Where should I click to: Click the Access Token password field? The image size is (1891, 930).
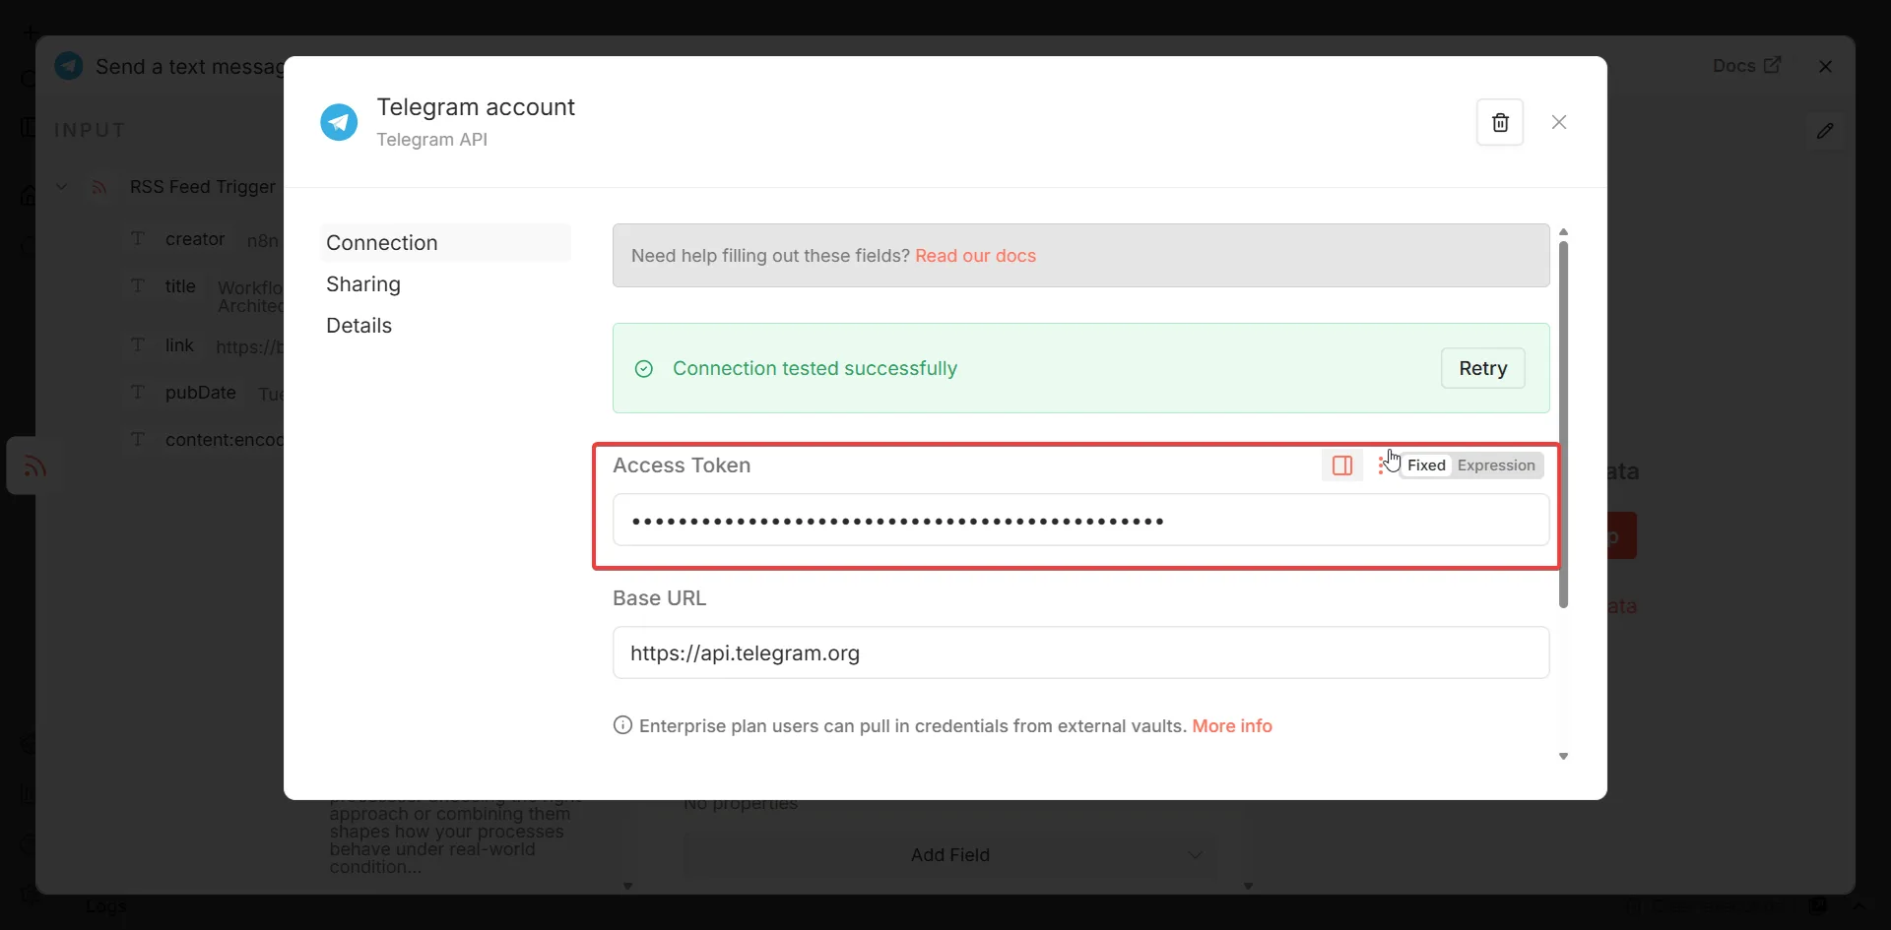[1080, 520]
